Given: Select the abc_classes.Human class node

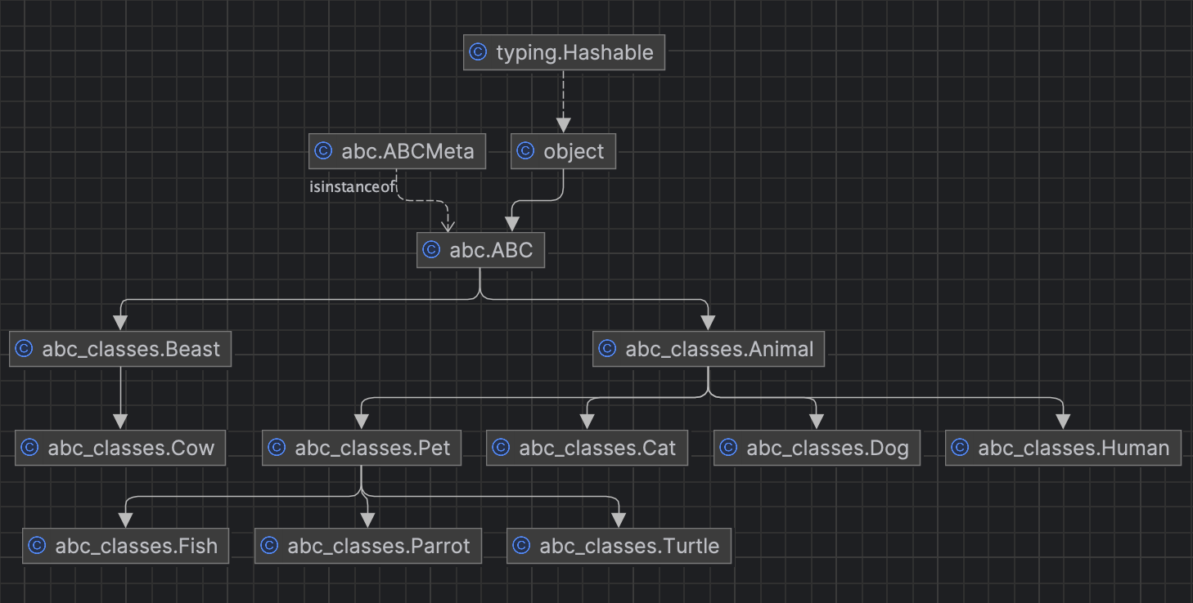Looking at the screenshot, I should [x=1062, y=448].
